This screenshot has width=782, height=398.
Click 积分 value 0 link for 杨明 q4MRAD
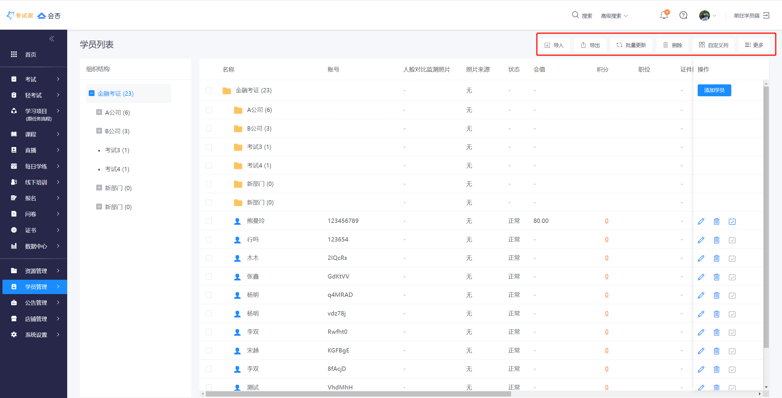(x=607, y=295)
